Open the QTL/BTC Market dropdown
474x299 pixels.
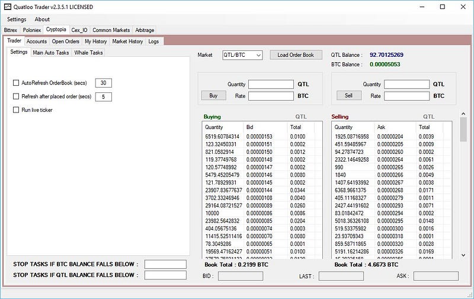pyautogui.click(x=242, y=55)
